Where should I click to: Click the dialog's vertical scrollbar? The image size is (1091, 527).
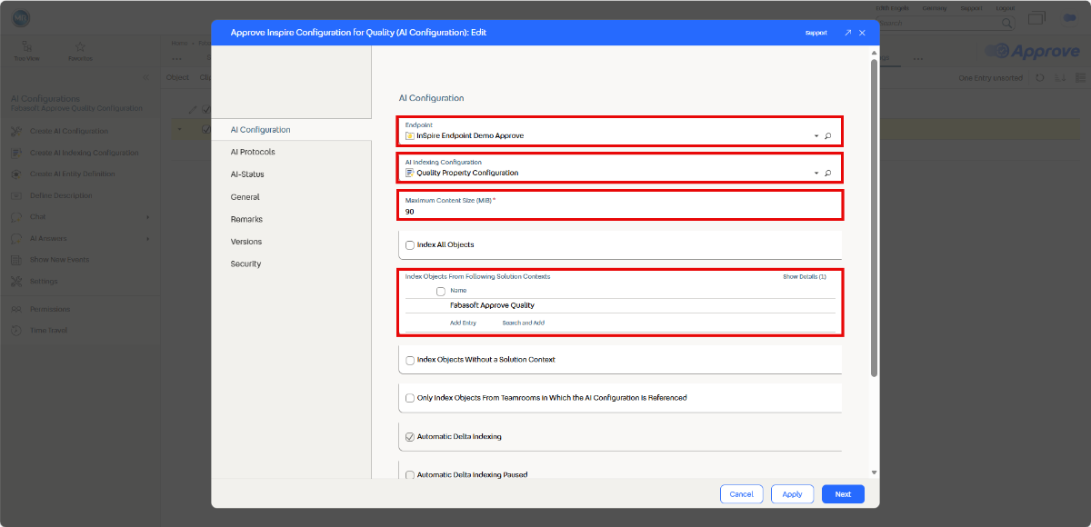click(874, 218)
